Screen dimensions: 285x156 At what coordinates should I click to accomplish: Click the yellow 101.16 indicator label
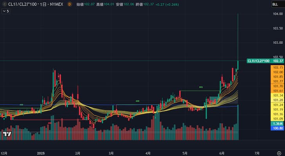(277, 114)
